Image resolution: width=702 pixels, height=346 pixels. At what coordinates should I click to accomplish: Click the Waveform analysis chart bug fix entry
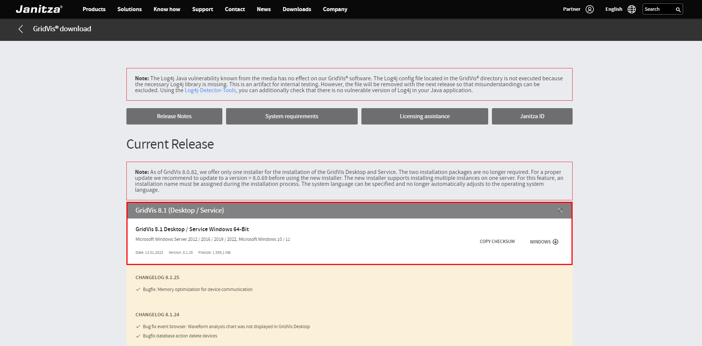click(x=226, y=327)
